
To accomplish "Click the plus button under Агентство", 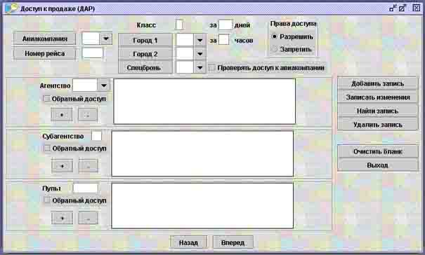I will click(x=62, y=115).
